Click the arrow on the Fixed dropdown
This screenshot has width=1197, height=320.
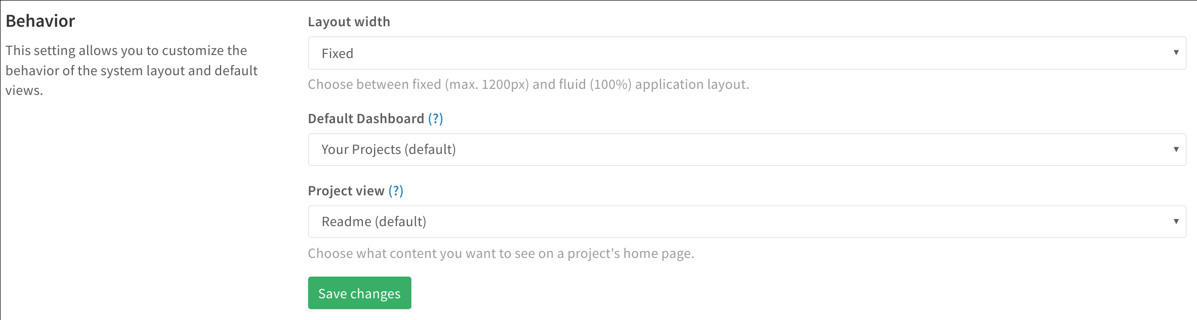[x=1176, y=52]
